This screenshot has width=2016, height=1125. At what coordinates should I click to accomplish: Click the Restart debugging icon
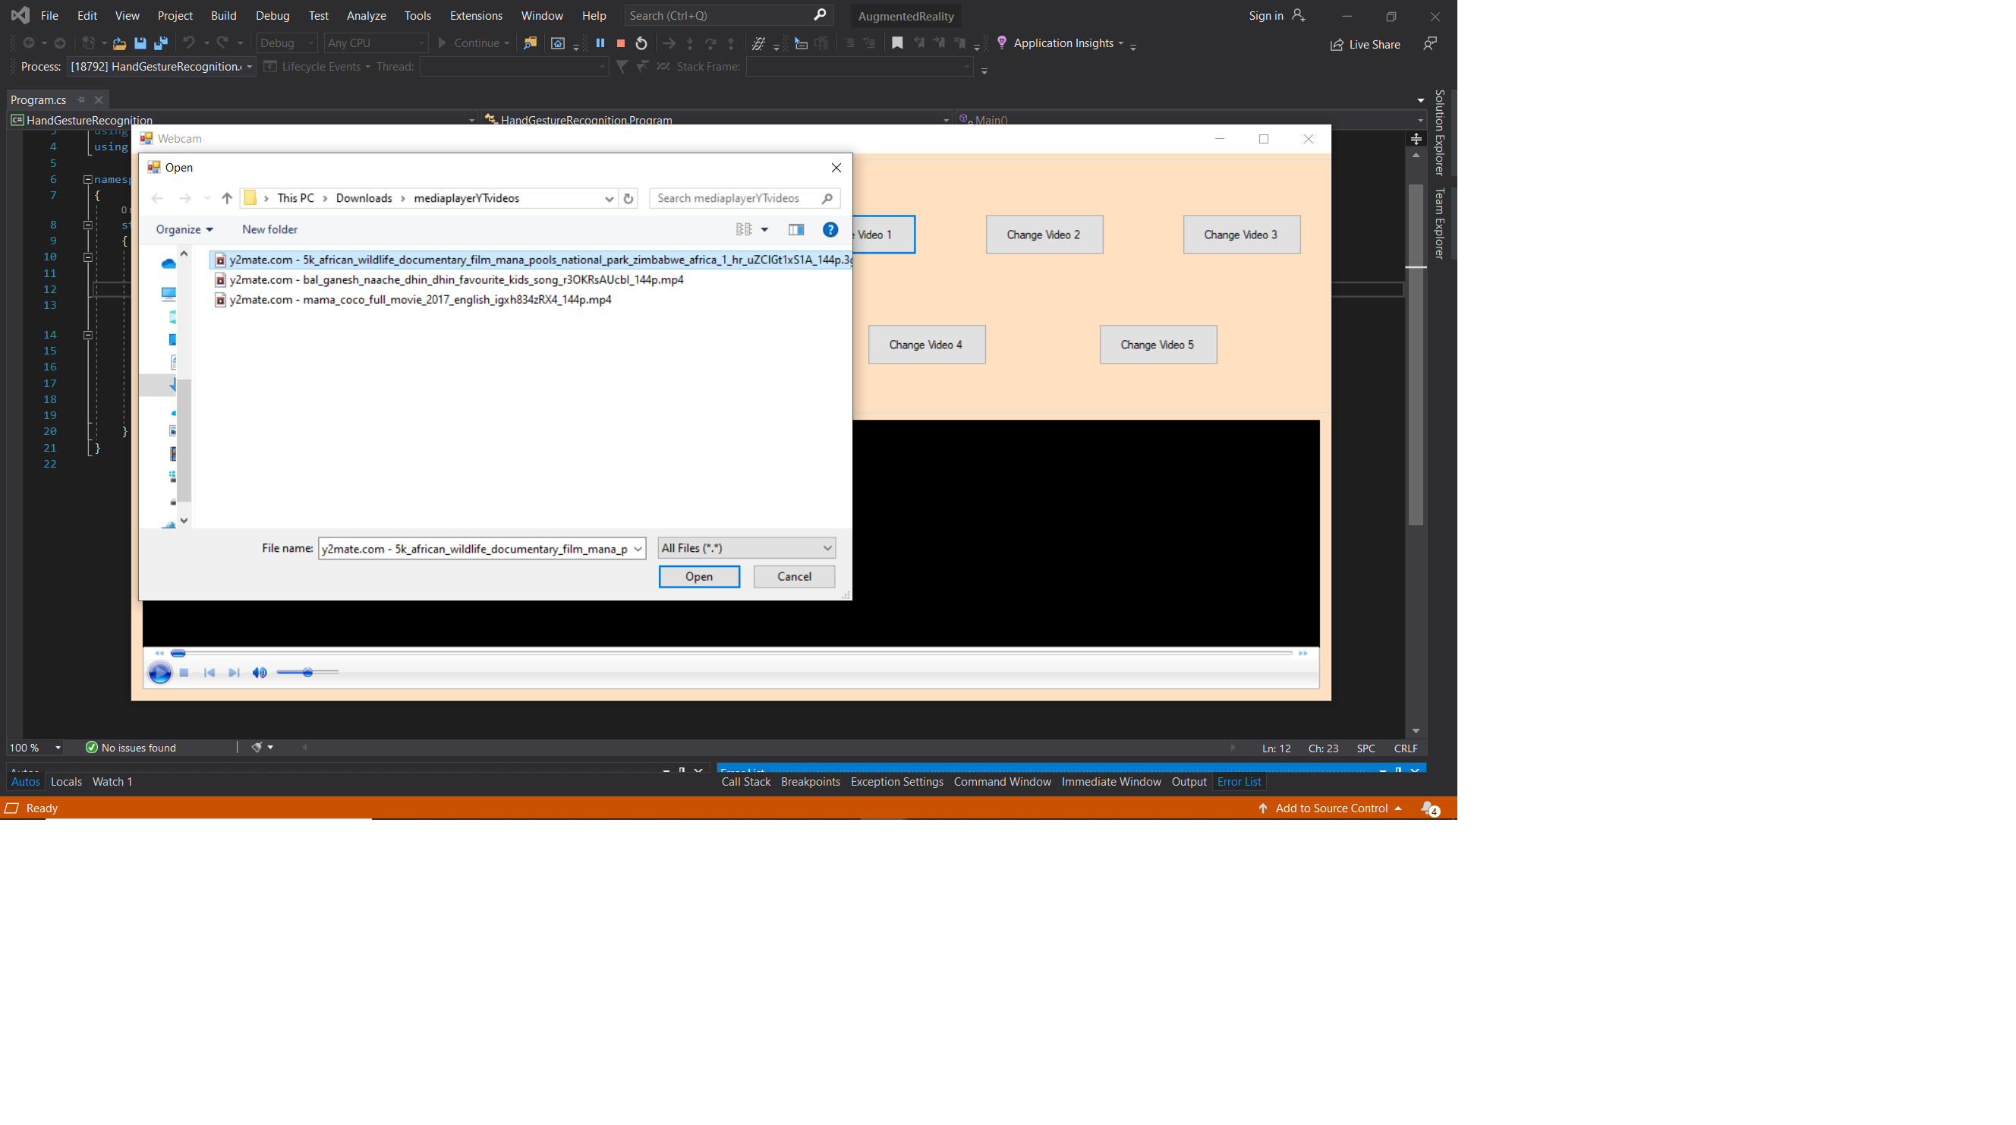pyautogui.click(x=641, y=43)
